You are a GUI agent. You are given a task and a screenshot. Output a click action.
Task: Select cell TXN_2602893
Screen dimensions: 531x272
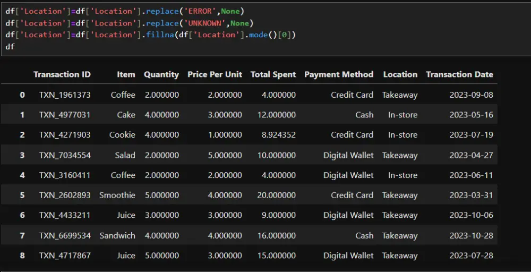[x=65, y=195]
